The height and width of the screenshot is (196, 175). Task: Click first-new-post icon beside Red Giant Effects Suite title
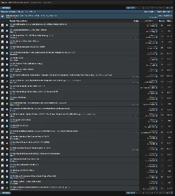pos(11,153)
